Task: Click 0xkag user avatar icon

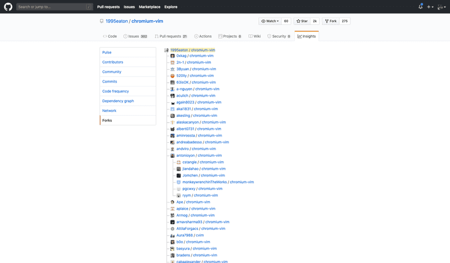Action: click(173, 56)
